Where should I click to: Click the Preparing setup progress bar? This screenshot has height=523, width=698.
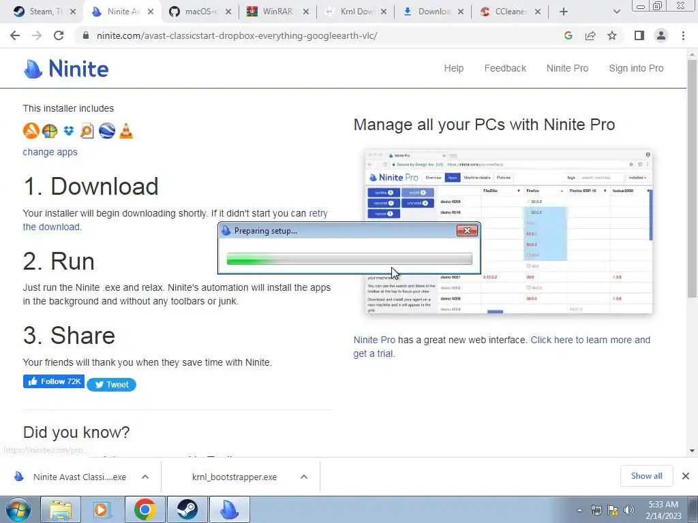(350, 259)
